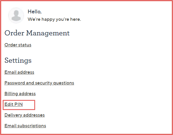The height and width of the screenshot is (135, 173).
Task: Click the profile avatar icon
Action: (x=16, y=15)
